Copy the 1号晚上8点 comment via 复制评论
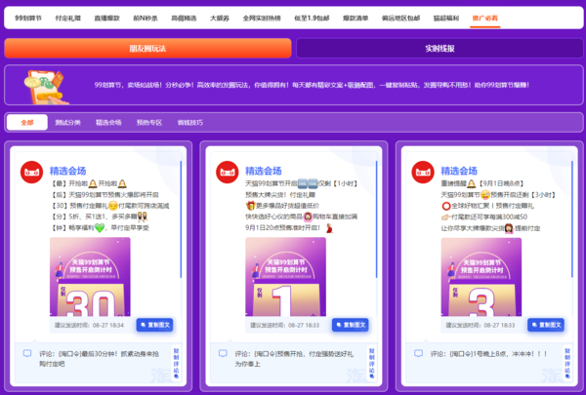Screen dimensions: 586x395 567,363
